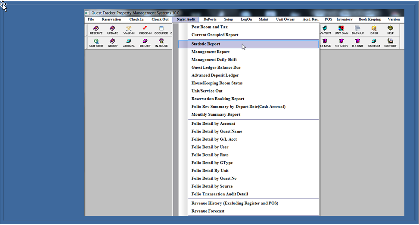The width and height of the screenshot is (419, 225).
Task: Click the UPDATE toolbar icon
Action: click(x=112, y=30)
